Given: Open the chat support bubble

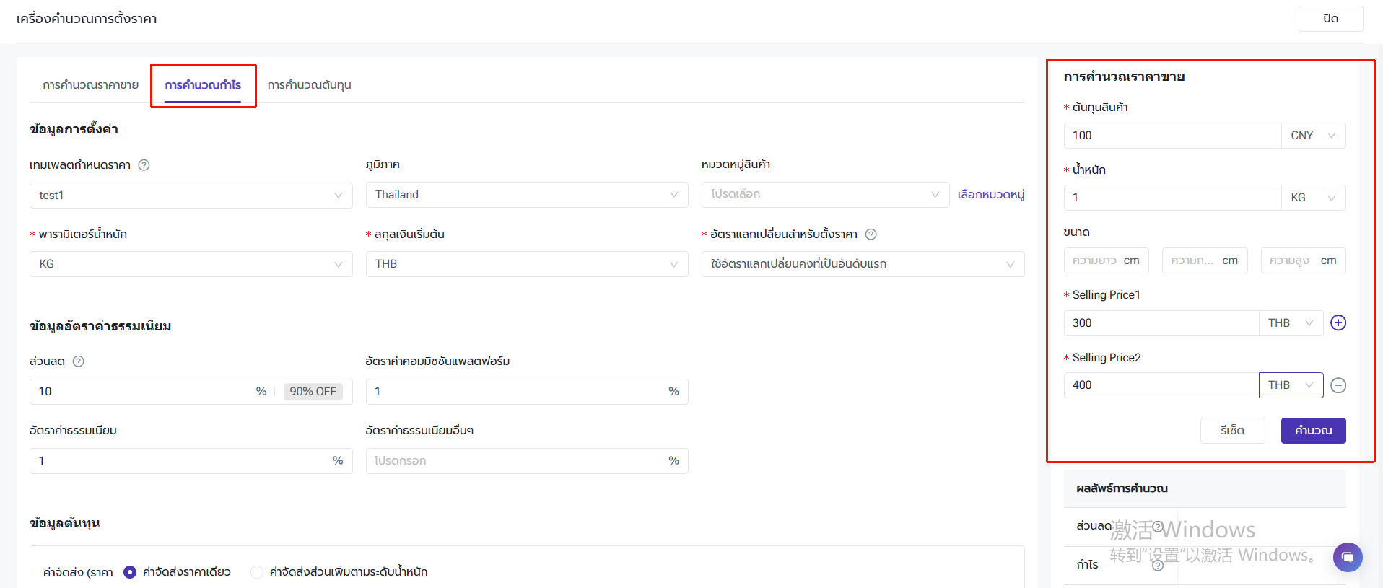Looking at the screenshot, I should [x=1347, y=557].
